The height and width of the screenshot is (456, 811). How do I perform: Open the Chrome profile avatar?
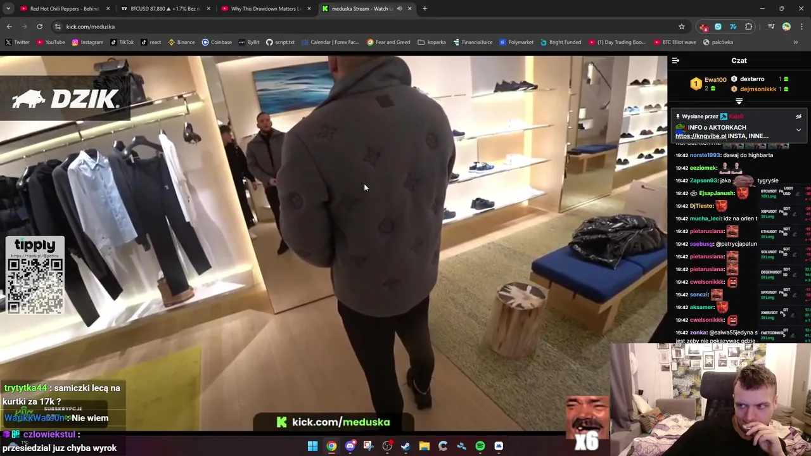coord(786,27)
